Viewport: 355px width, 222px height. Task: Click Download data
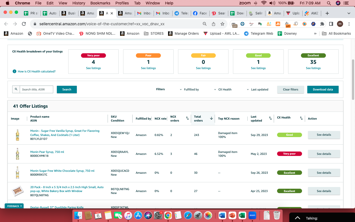pyautogui.click(x=323, y=90)
